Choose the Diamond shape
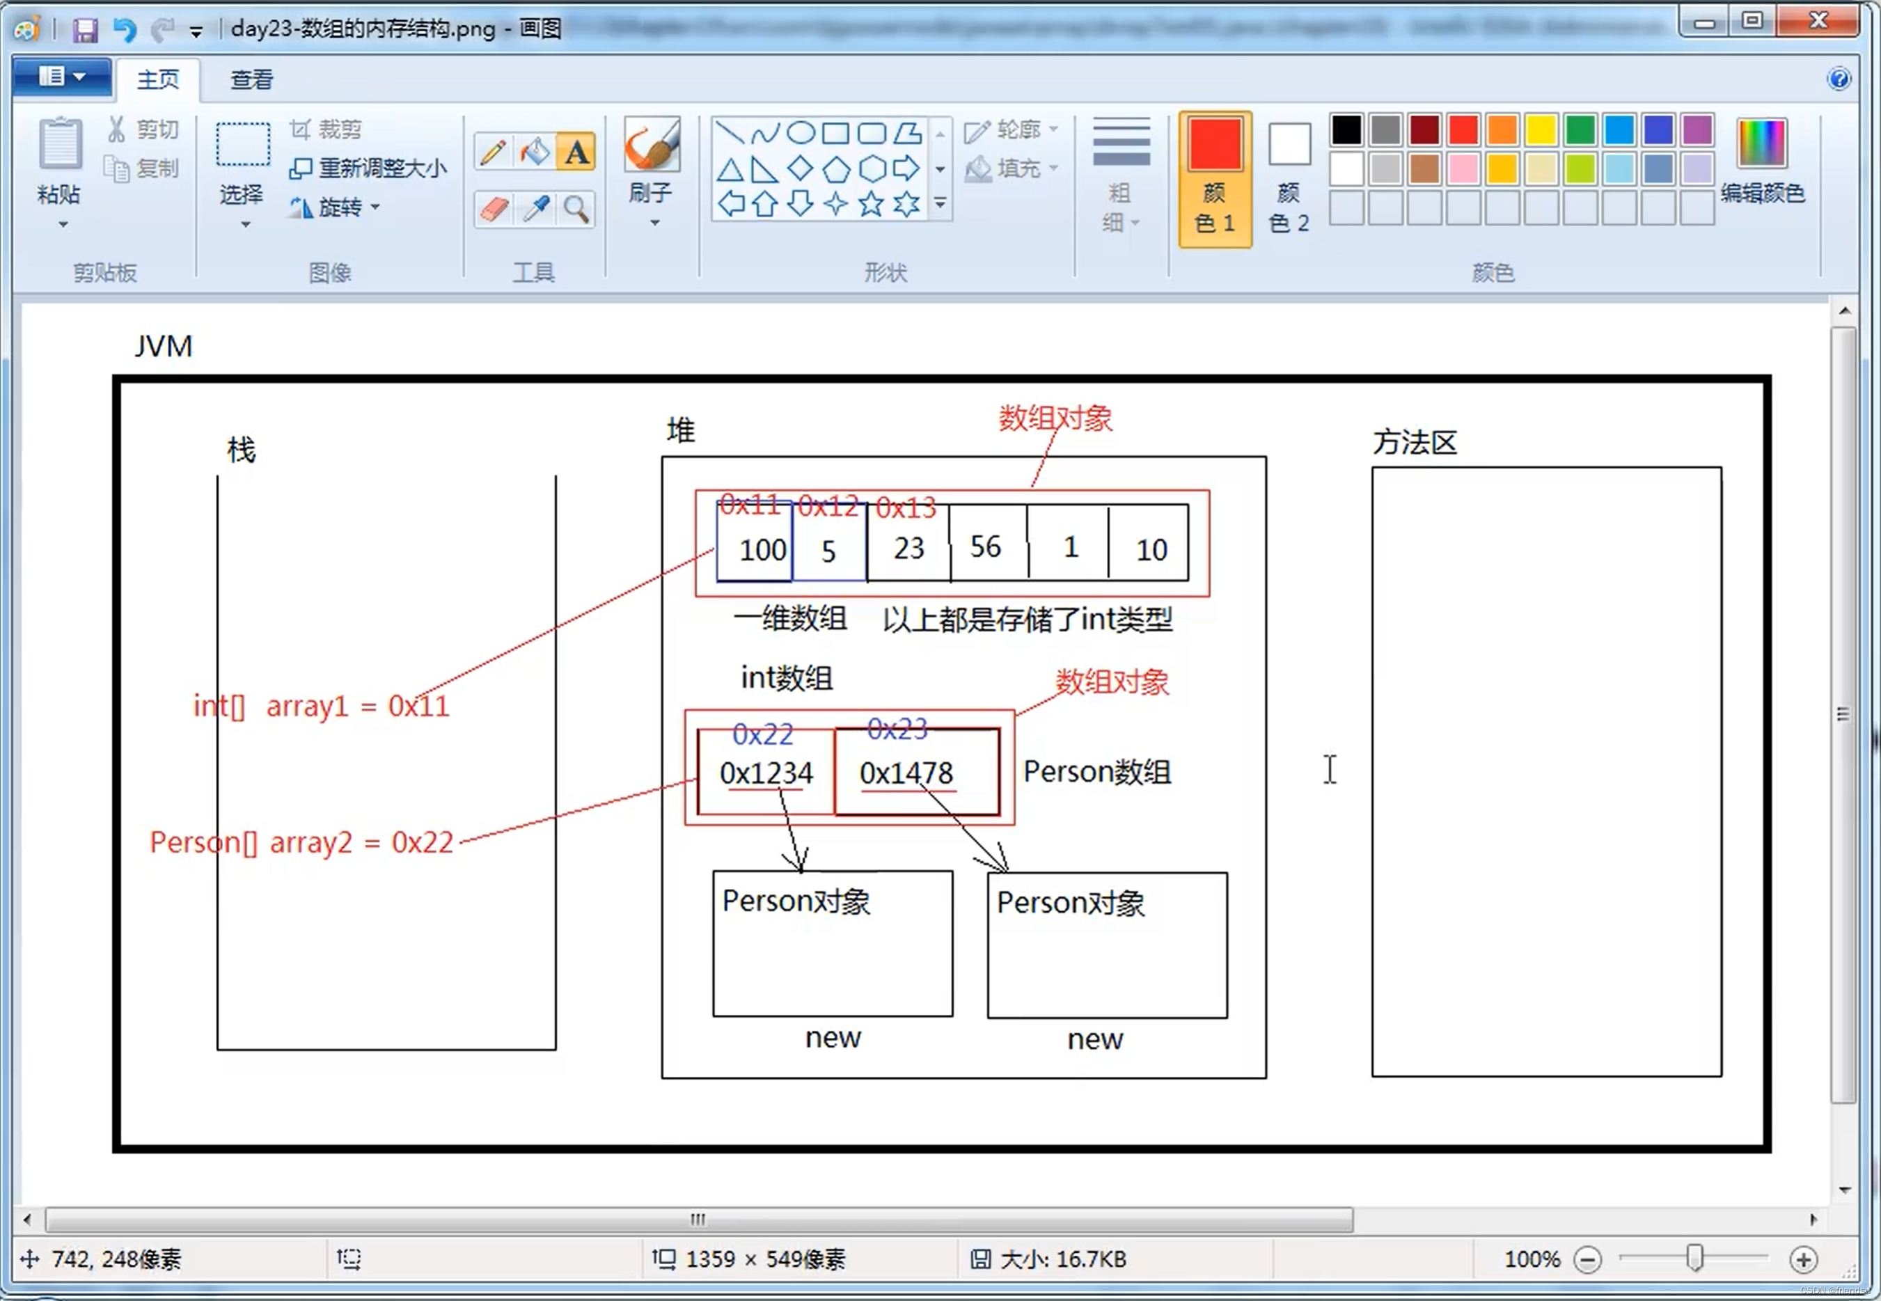 (x=801, y=168)
